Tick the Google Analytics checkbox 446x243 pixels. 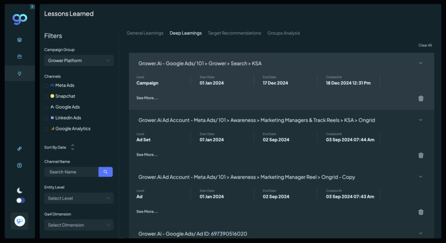(x=47, y=129)
